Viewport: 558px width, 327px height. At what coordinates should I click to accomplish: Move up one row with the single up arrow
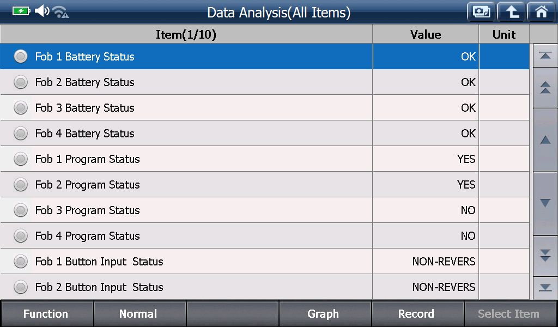pyautogui.click(x=545, y=140)
